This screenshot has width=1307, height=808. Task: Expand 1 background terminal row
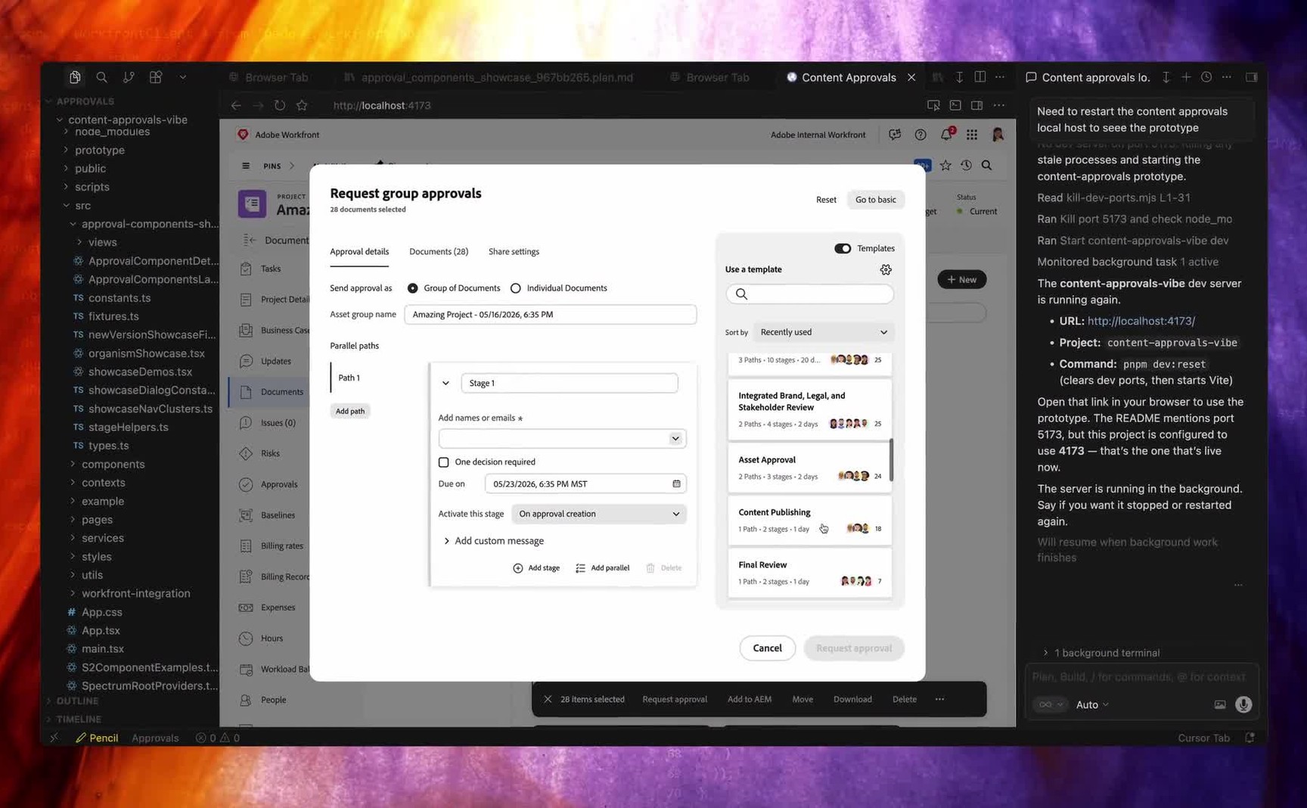1101,653
